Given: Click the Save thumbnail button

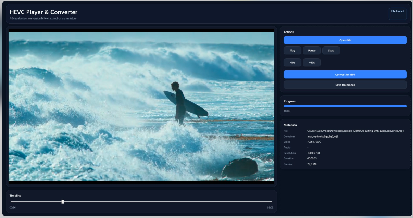Looking at the screenshot, I should [345, 85].
